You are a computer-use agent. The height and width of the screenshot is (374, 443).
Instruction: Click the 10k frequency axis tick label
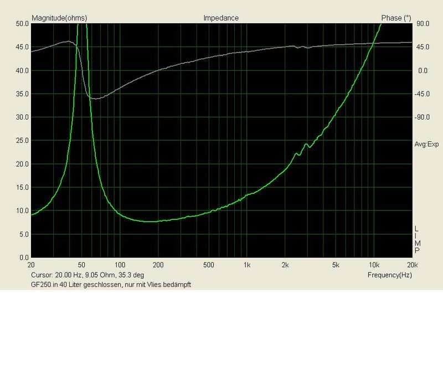click(x=374, y=265)
